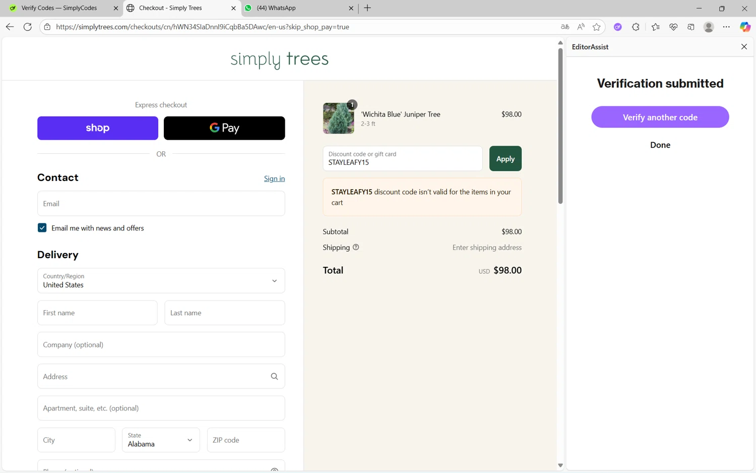The height and width of the screenshot is (473, 756).
Task: Open Read aloud in address bar
Action: (x=581, y=27)
